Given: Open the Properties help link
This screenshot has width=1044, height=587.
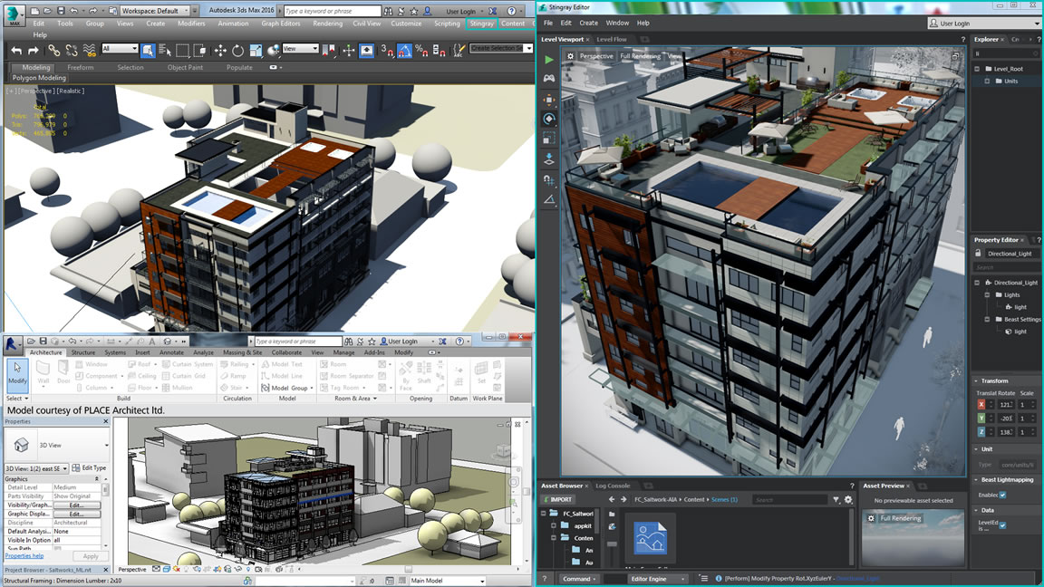Looking at the screenshot, I should (24, 556).
